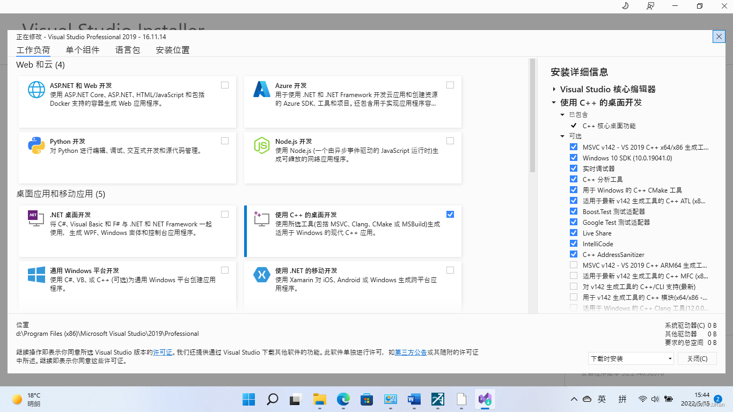This screenshot has height=412, width=733.
Task: Click the C++ desktop development monitor icon
Action: (x=262, y=218)
